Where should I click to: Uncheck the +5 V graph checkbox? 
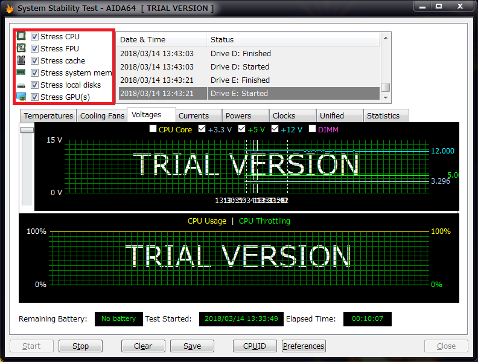click(x=242, y=129)
